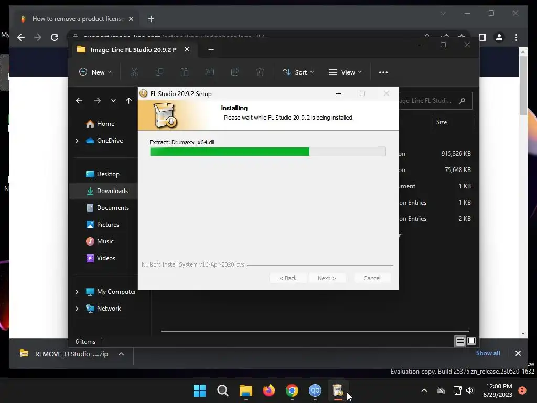Image resolution: width=537 pixels, height=403 pixels.
Task: Open Videos in Explorer sidebar
Action: point(101,258)
